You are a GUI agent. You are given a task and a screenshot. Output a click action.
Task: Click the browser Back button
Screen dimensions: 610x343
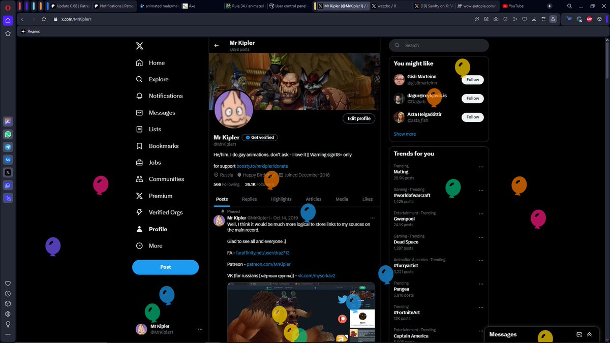point(22,19)
